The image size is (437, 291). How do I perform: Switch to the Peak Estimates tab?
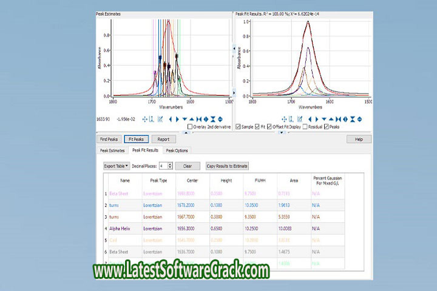(x=112, y=150)
